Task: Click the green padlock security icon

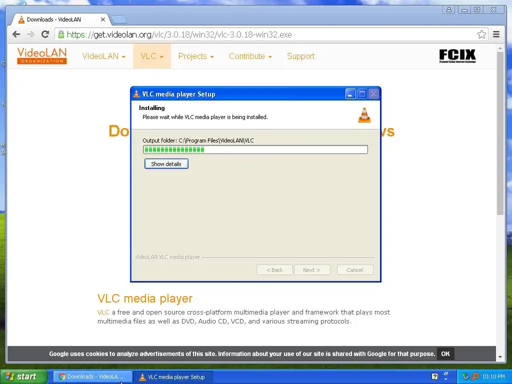Action: coord(61,34)
